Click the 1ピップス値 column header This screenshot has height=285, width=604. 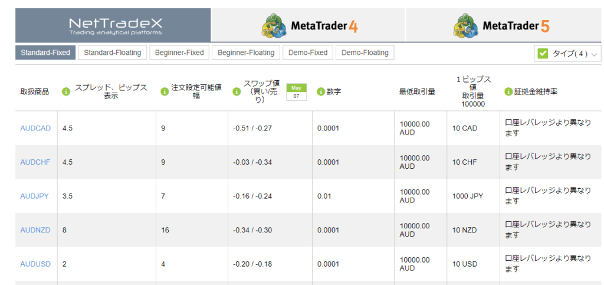(x=474, y=91)
